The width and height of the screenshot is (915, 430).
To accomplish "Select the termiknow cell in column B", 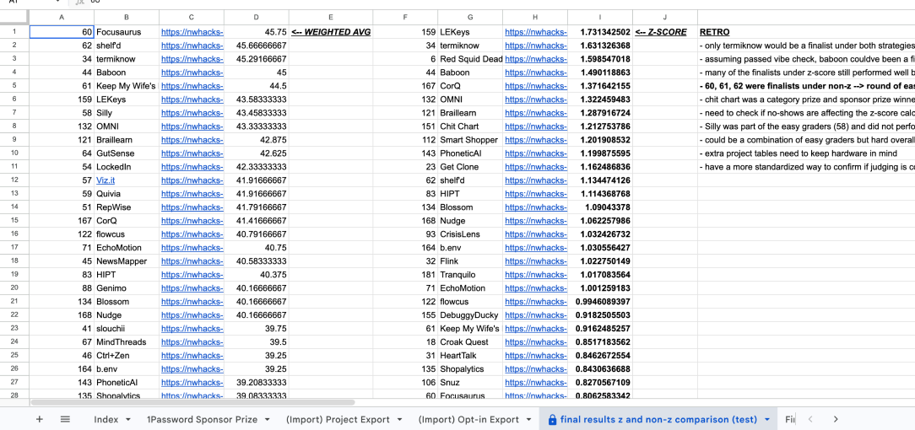I will [x=127, y=59].
